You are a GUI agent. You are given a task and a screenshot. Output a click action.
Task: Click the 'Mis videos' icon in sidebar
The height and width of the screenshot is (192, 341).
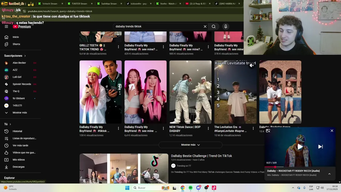coord(6,160)
